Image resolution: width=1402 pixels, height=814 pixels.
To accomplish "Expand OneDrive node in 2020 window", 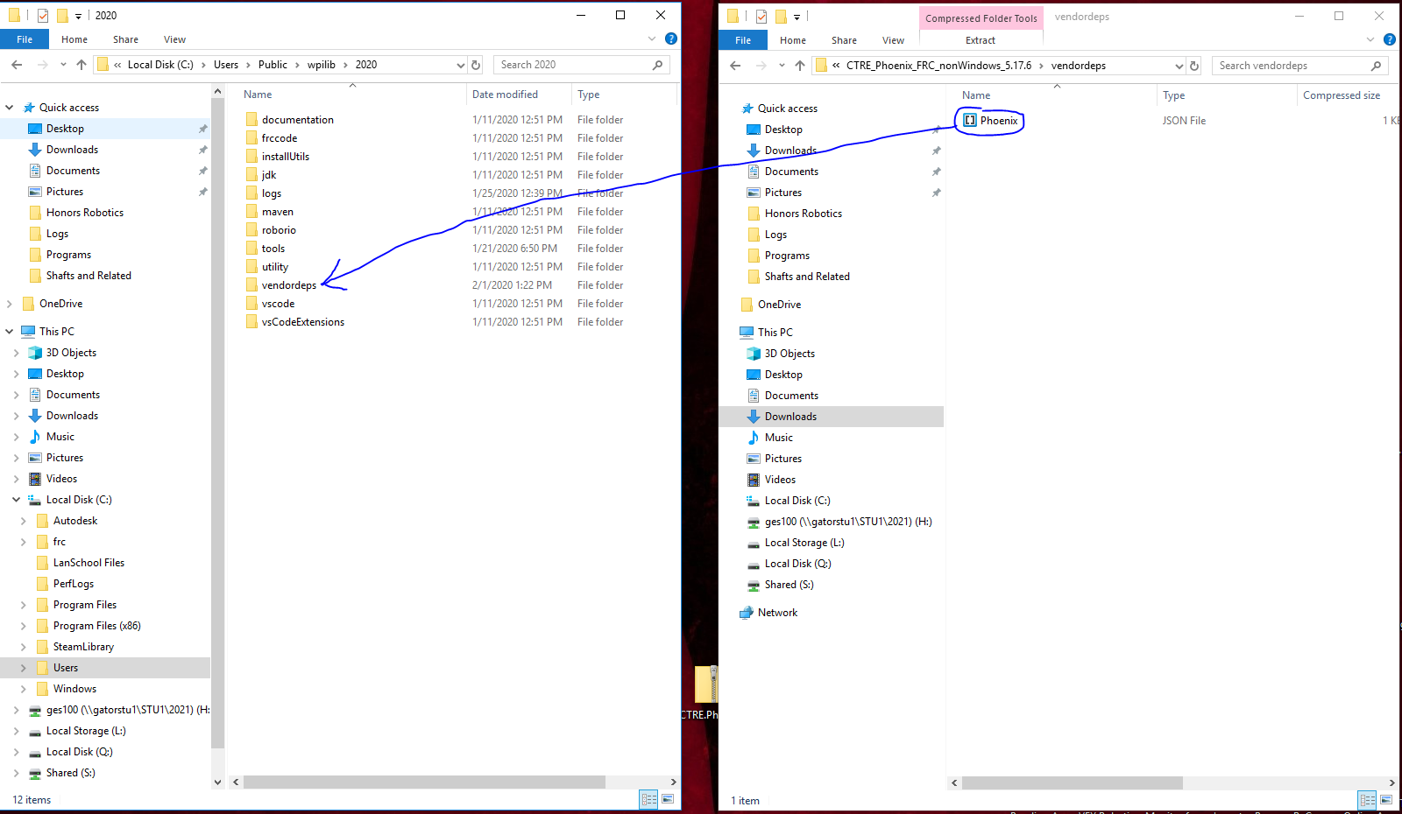I will coord(10,304).
